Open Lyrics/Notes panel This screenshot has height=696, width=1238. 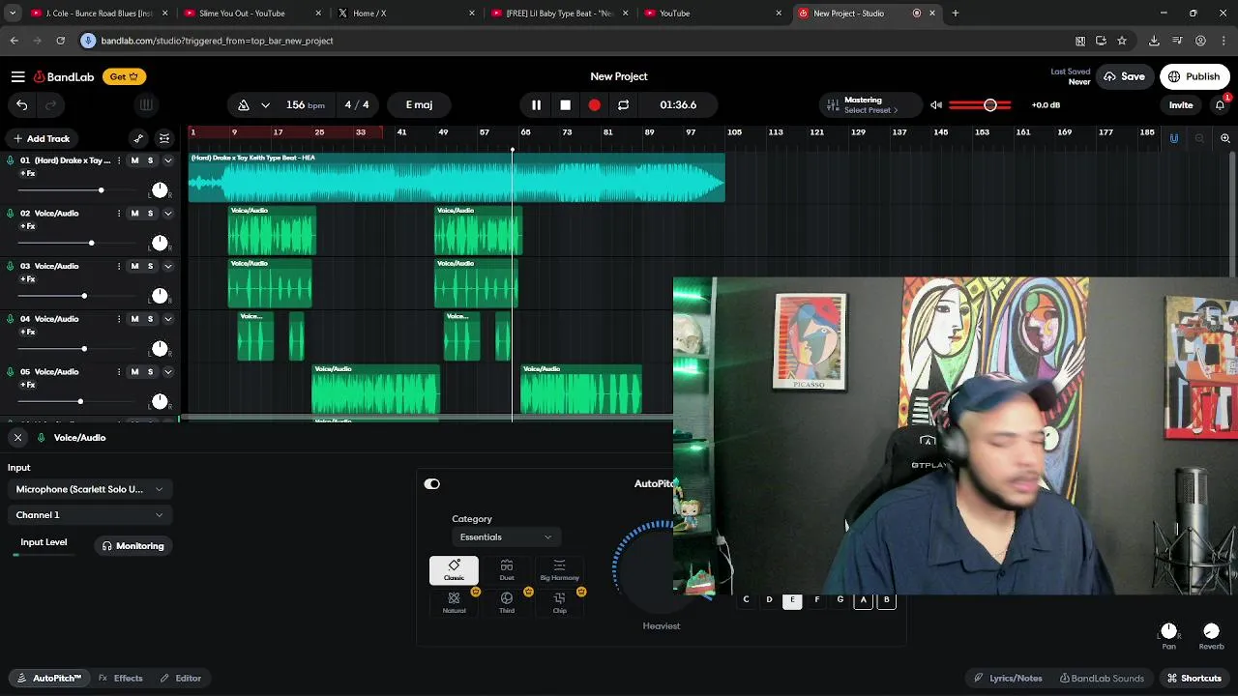coord(1007,679)
